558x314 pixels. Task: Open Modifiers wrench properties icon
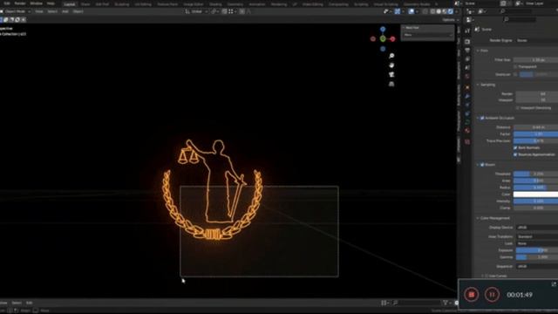pos(467,96)
